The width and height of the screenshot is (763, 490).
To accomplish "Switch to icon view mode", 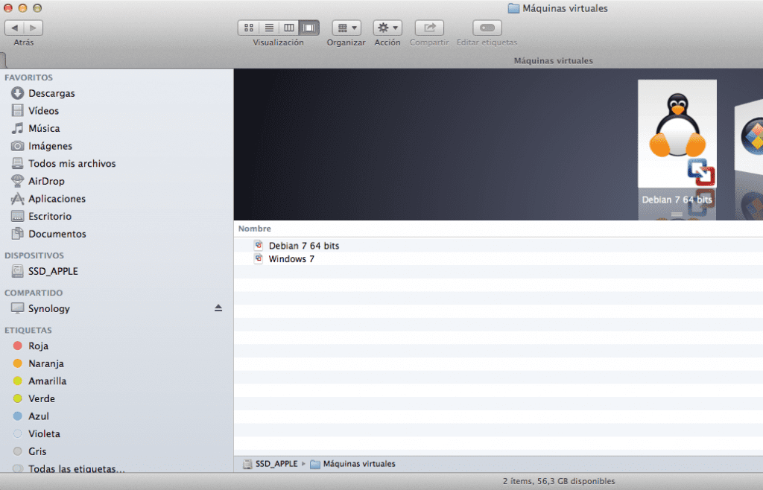I will [248, 28].
